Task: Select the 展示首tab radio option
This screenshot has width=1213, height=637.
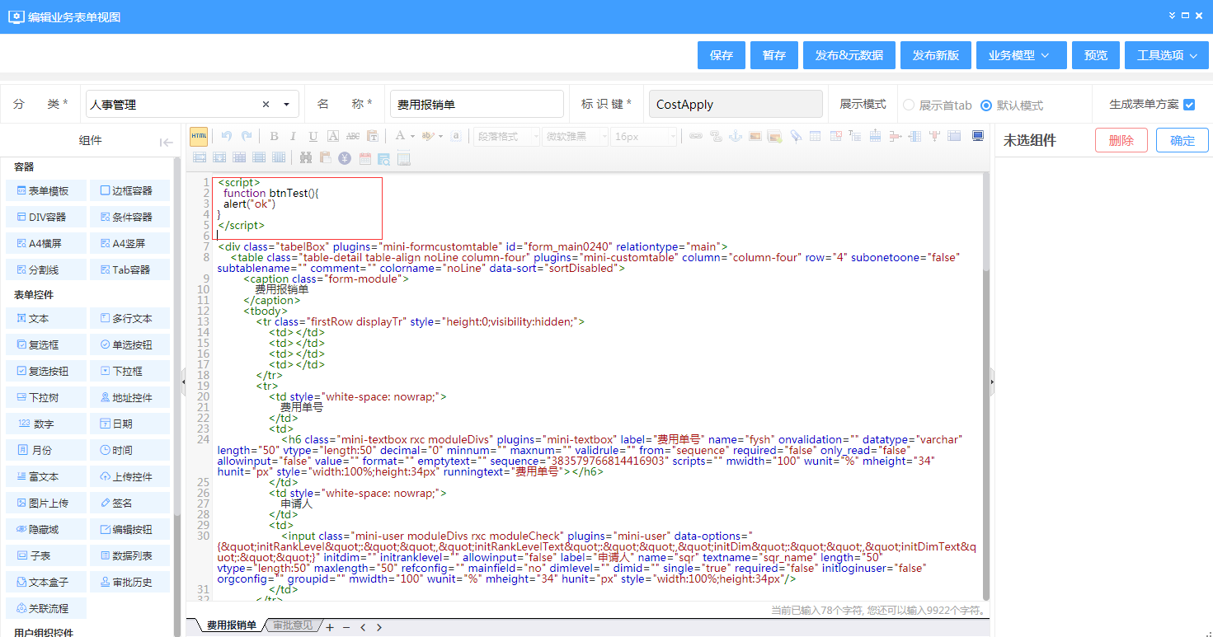Action: coord(909,105)
